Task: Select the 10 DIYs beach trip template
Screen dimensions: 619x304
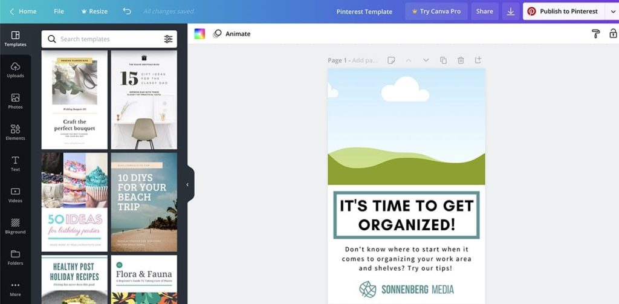Action: pos(144,202)
